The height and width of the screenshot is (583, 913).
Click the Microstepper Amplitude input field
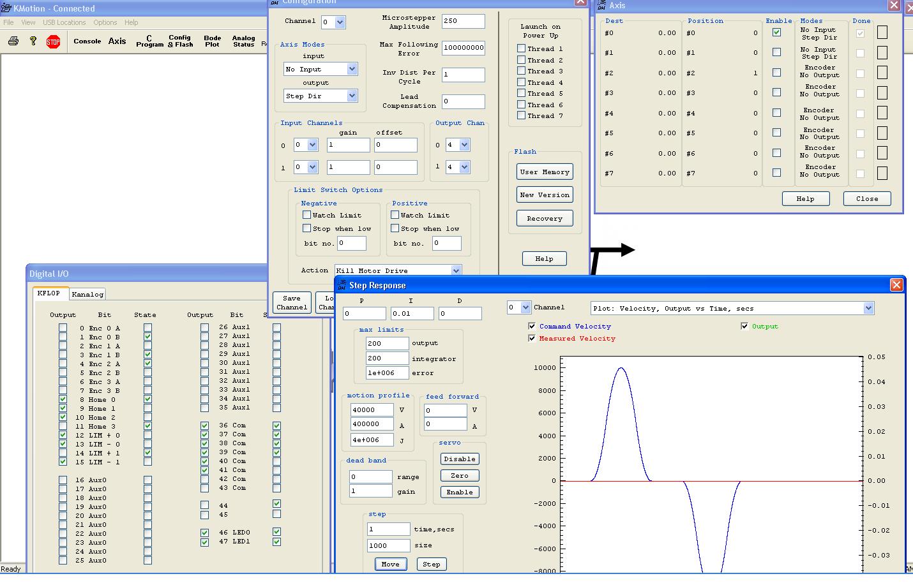[x=463, y=20]
